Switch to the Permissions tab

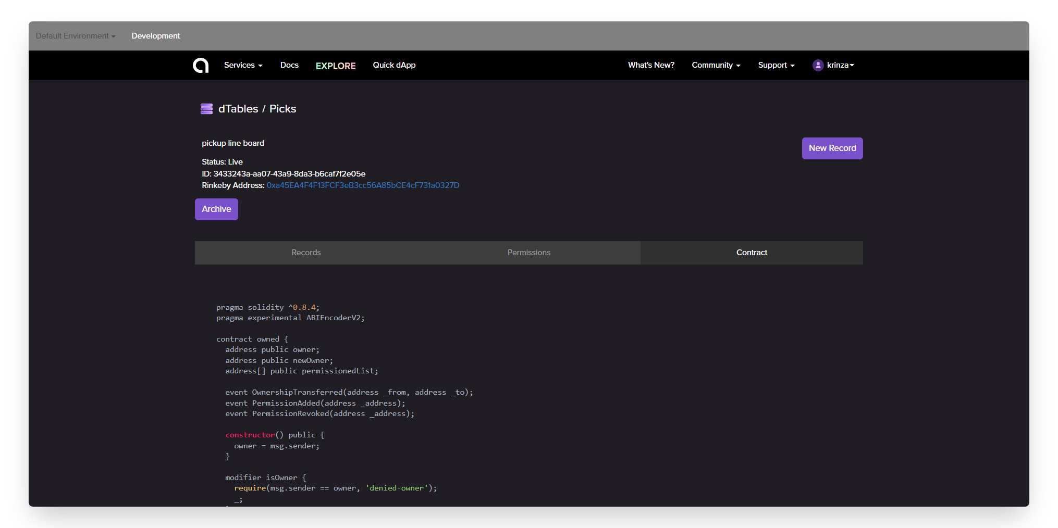click(x=529, y=253)
